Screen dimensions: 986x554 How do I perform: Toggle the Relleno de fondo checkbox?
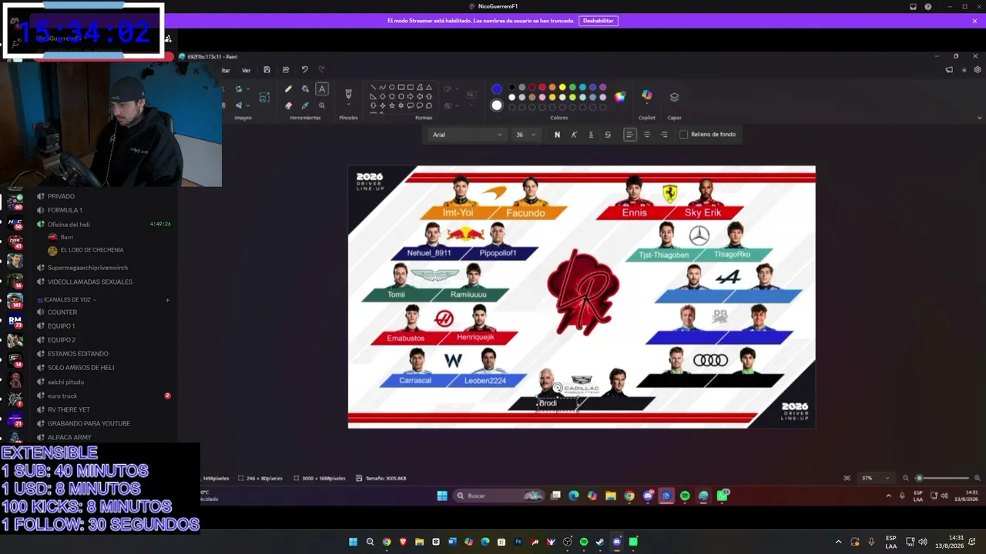pos(683,135)
